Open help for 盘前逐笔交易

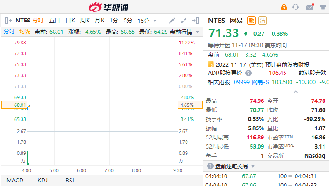pos(210,166)
